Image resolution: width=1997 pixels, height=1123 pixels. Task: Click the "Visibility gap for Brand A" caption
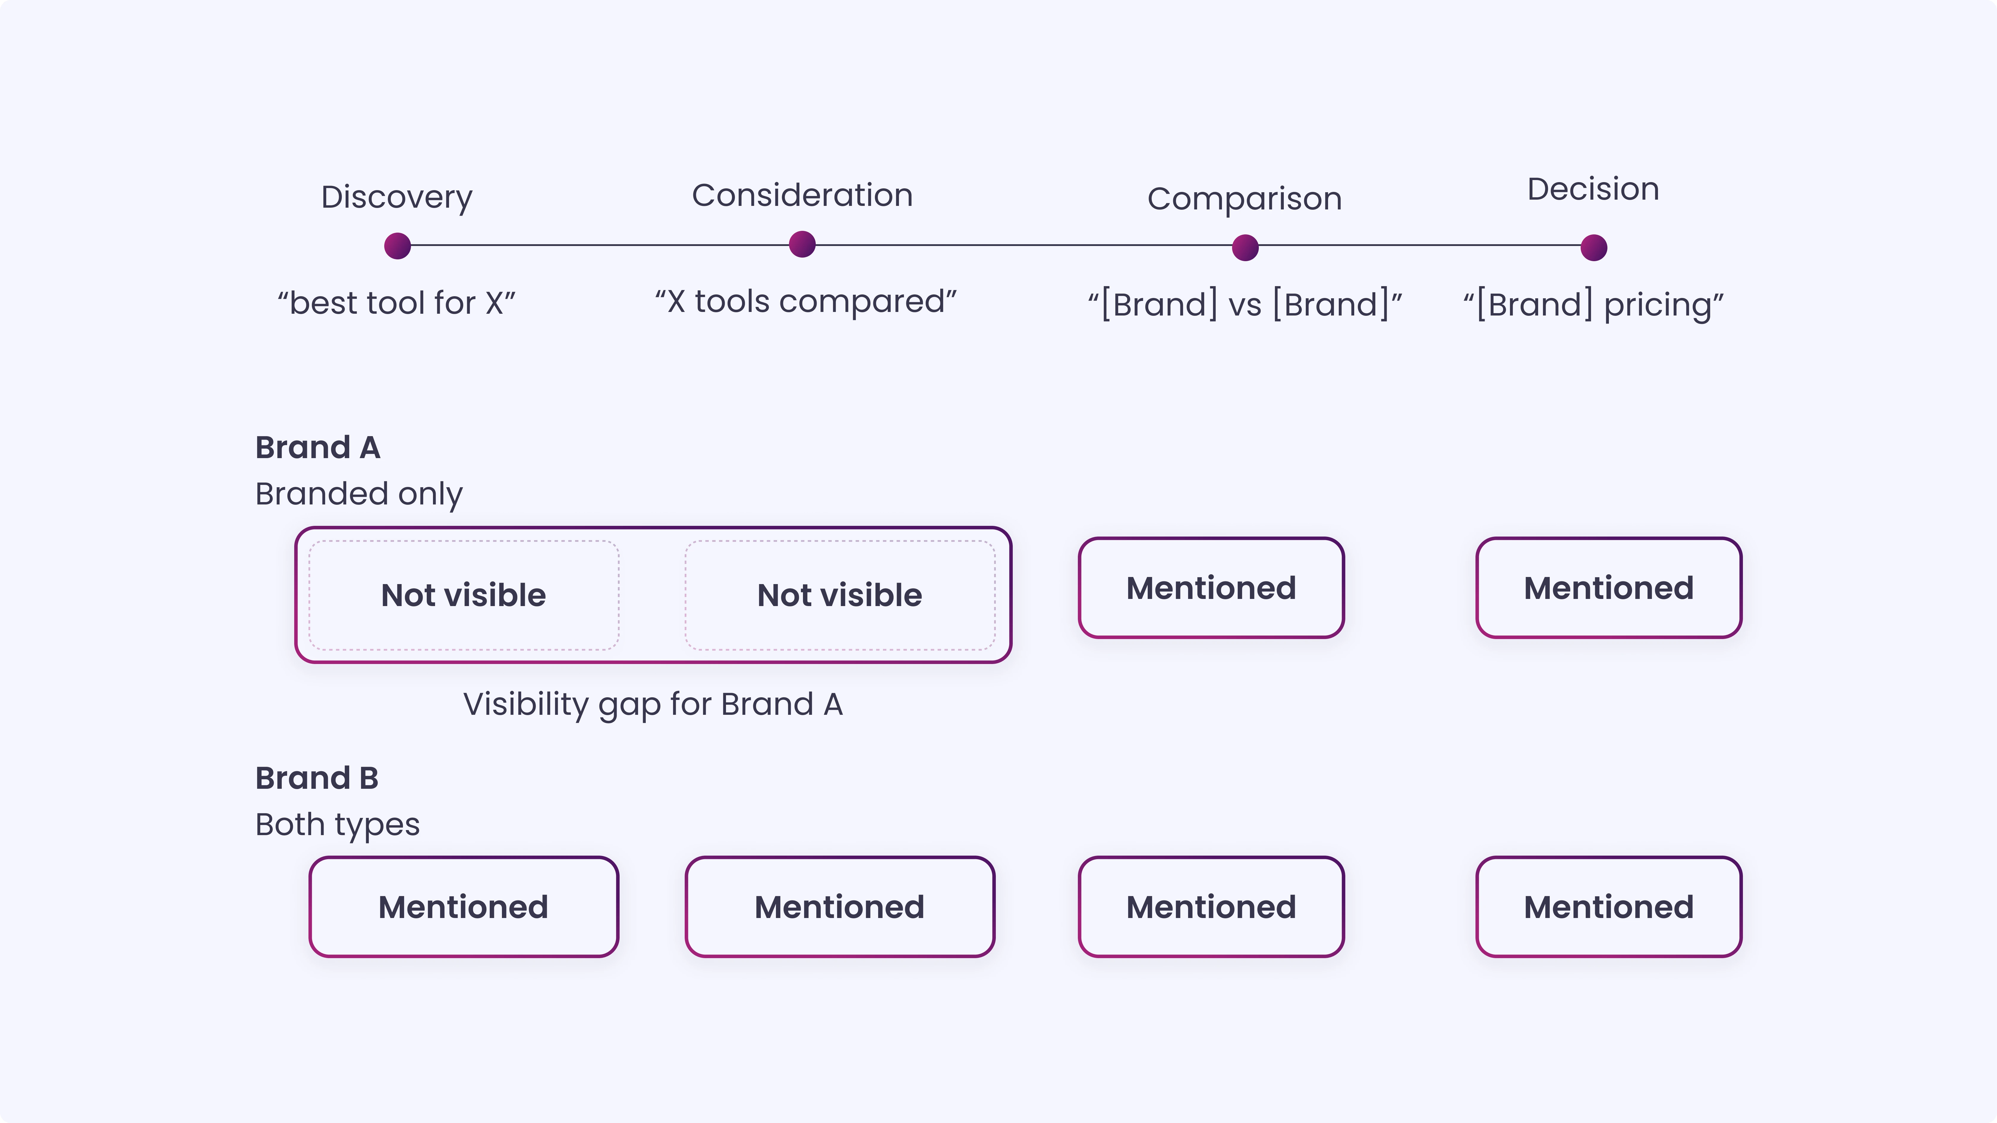(653, 704)
